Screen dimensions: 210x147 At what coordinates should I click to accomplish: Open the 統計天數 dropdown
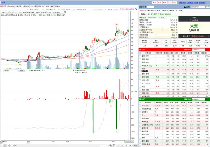[150, 7]
